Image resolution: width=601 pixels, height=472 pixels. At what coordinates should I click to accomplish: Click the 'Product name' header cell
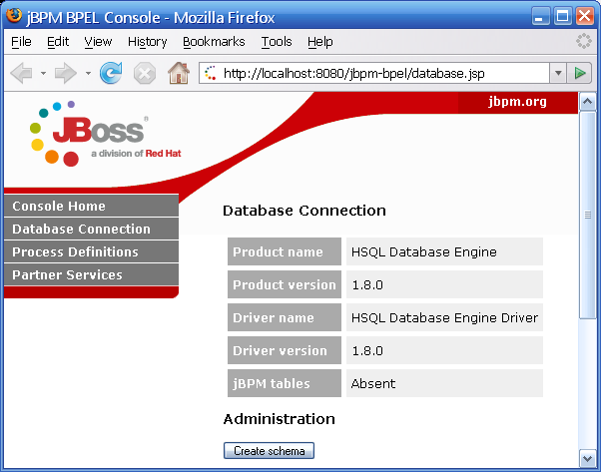[285, 251]
